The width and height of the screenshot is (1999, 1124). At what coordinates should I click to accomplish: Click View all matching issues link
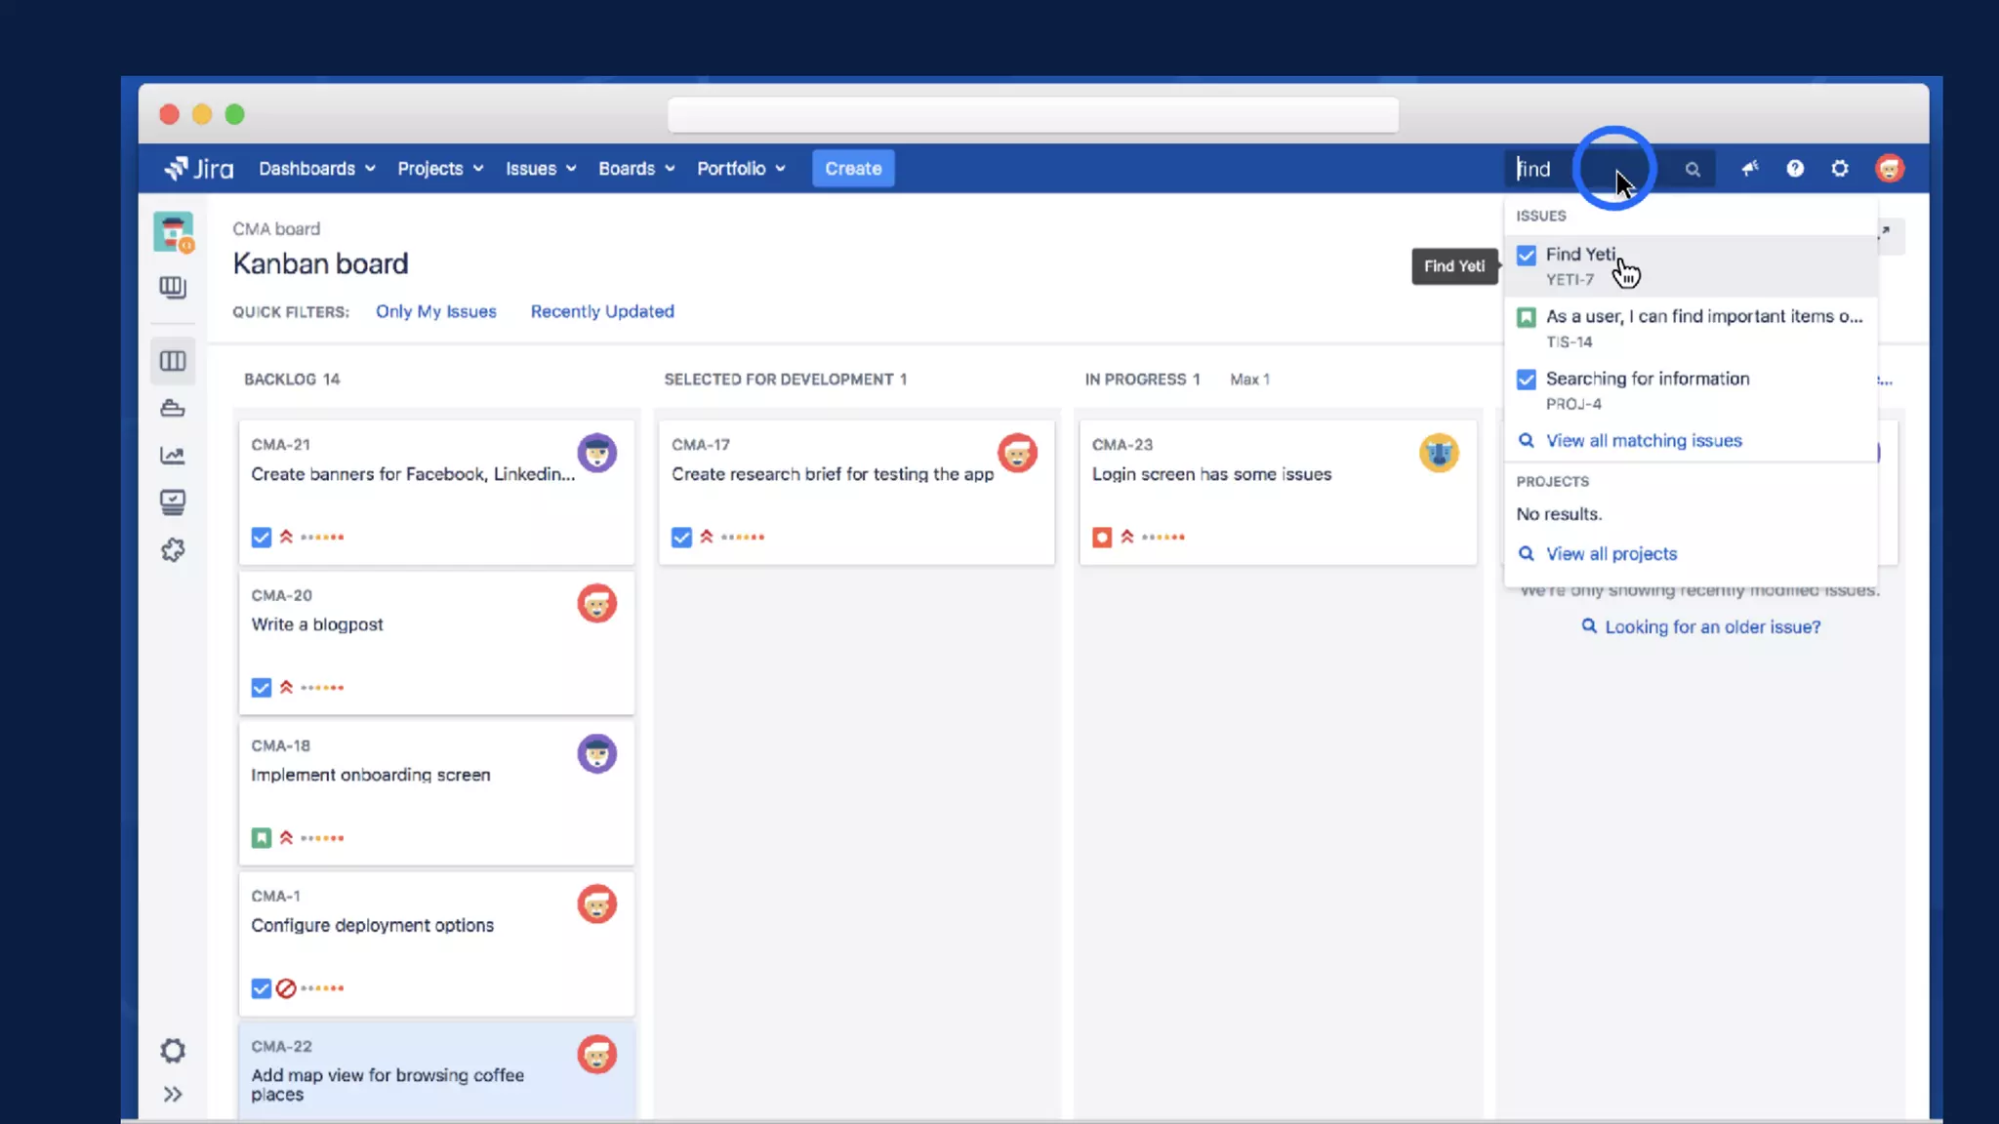pyautogui.click(x=1644, y=441)
